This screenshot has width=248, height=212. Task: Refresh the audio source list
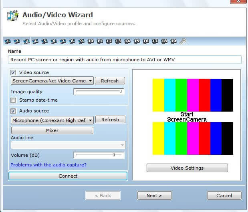point(110,120)
